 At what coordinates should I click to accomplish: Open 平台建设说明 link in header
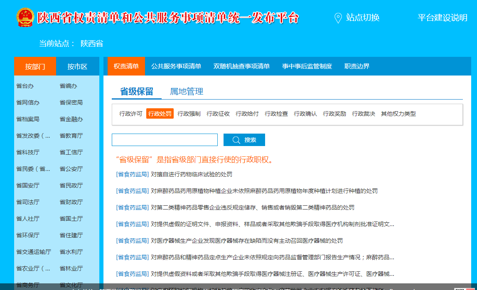pyautogui.click(x=442, y=18)
